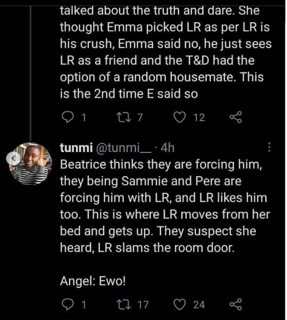Like the tweet with 24 likes
Image resolution: width=287 pixels, height=320 pixels.
pyautogui.click(x=180, y=305)
